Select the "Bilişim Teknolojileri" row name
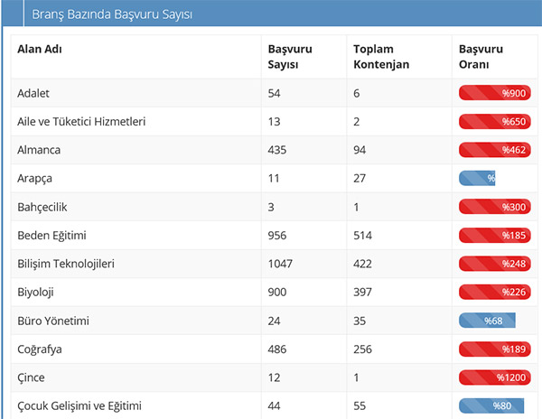This screenshot has height=419, width=542. pyautogui.click(x=79, y=264)
